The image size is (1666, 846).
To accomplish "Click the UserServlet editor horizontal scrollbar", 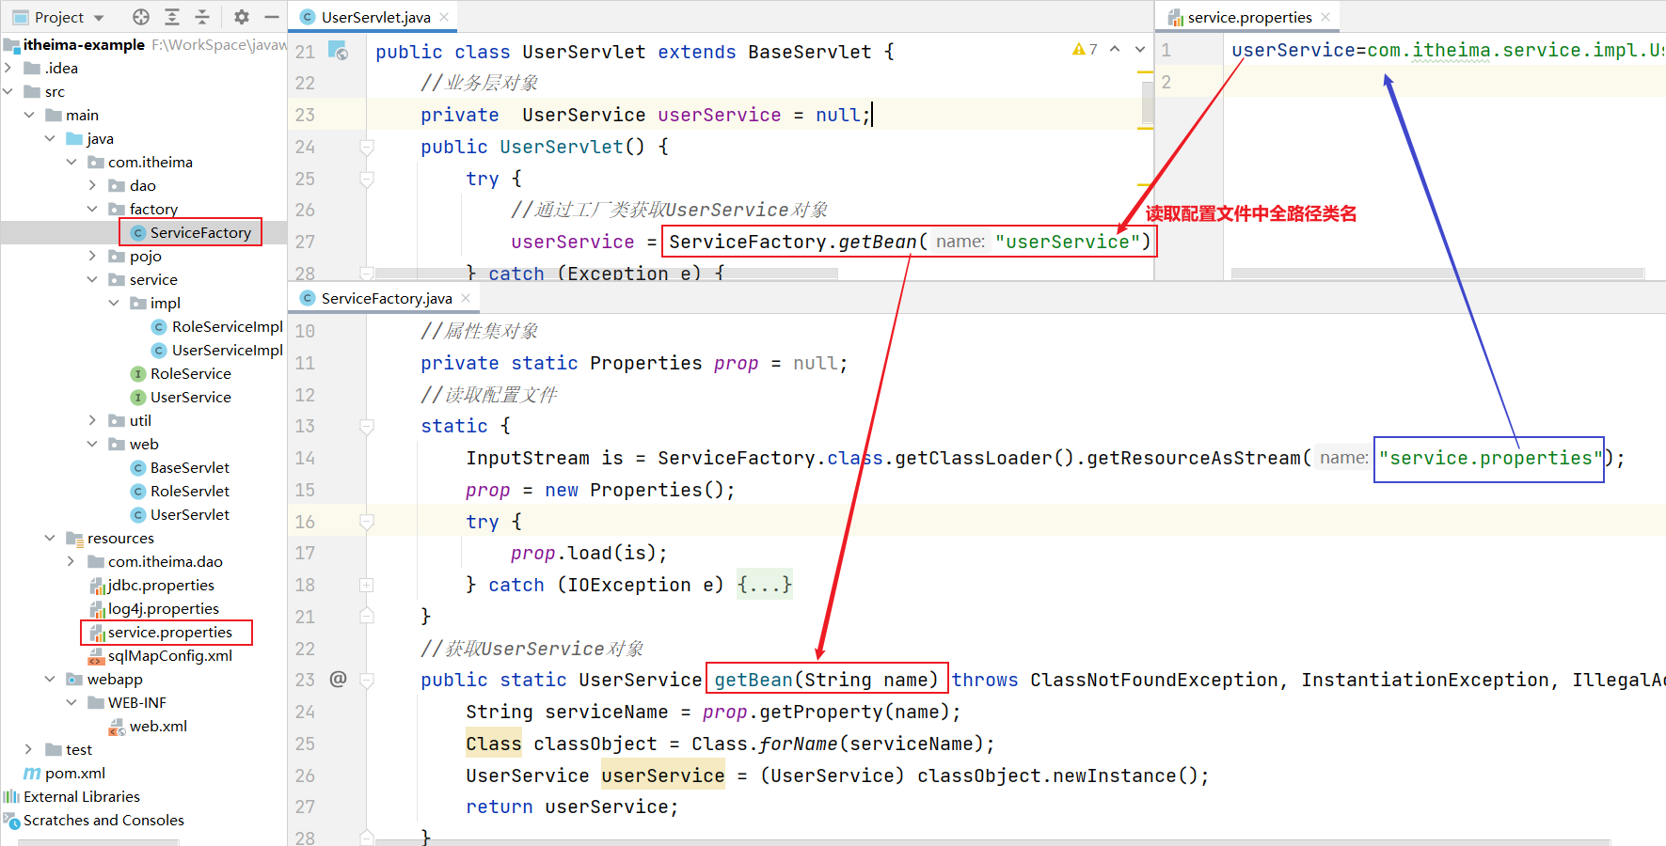I will coord(606,274).
